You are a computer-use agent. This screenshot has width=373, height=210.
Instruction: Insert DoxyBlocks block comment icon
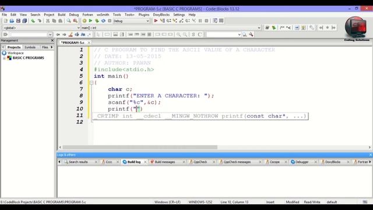[x=282, y=27]
